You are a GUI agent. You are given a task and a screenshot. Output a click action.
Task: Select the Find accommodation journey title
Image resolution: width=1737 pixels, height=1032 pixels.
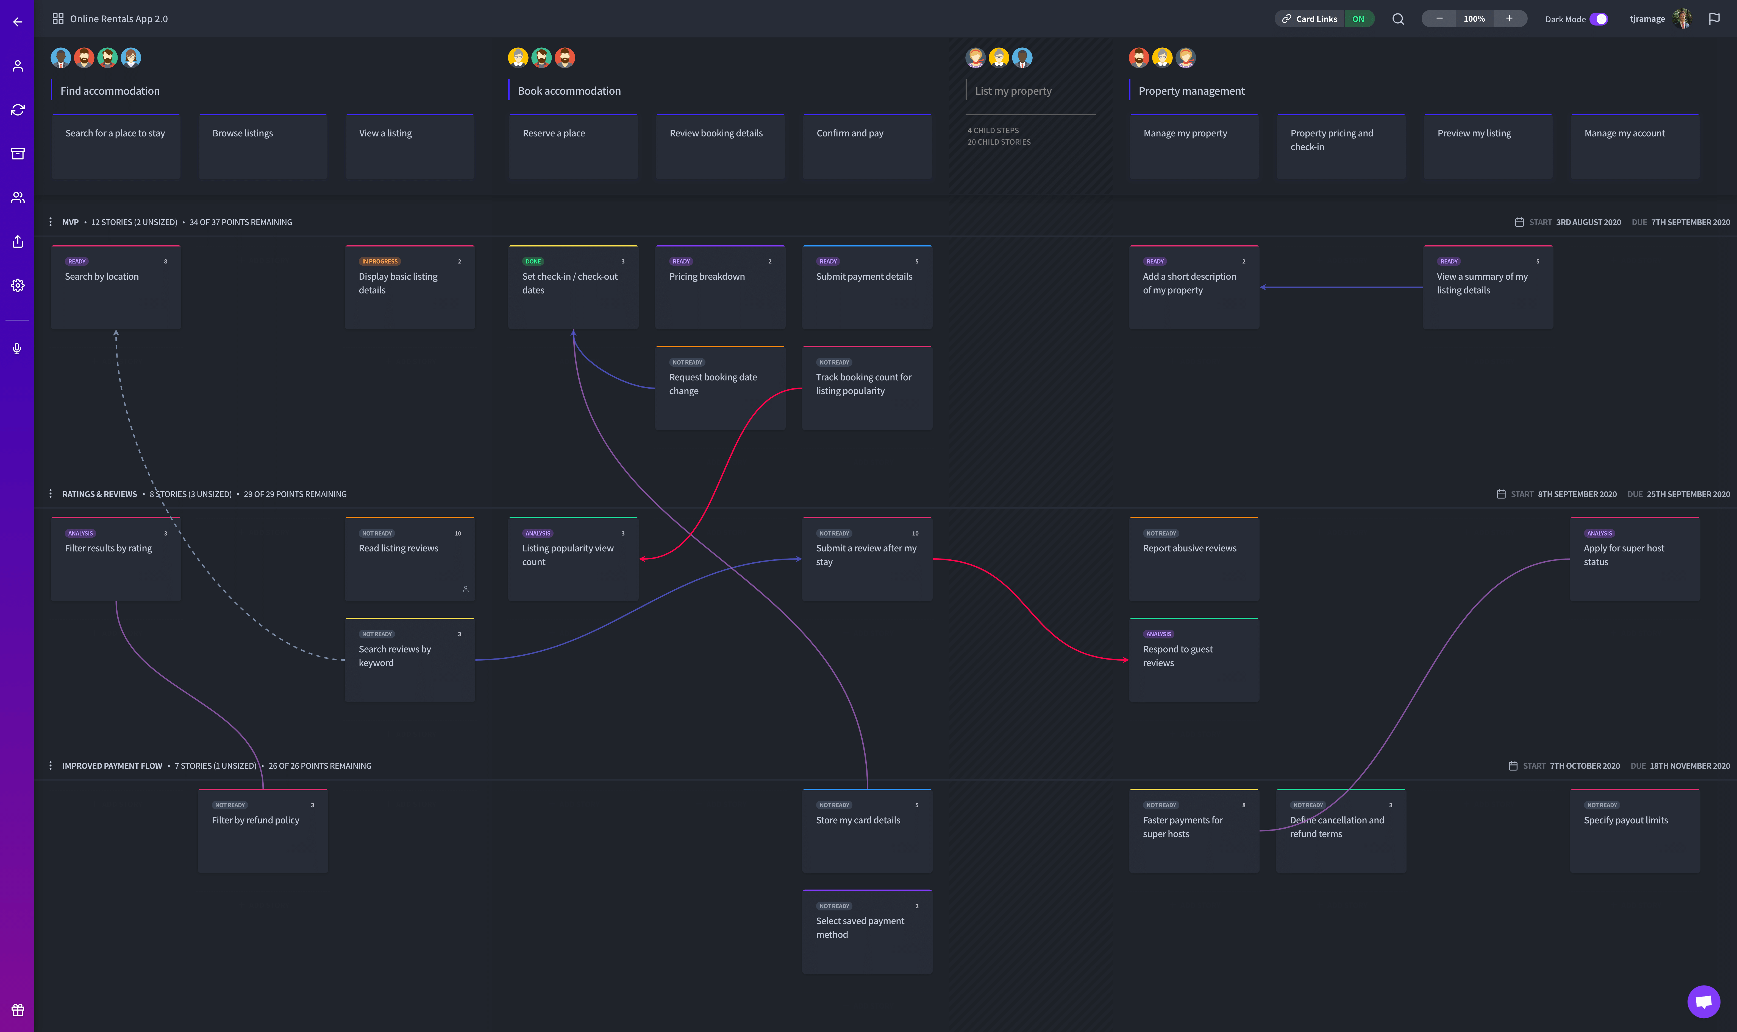(x=110, y=91)
